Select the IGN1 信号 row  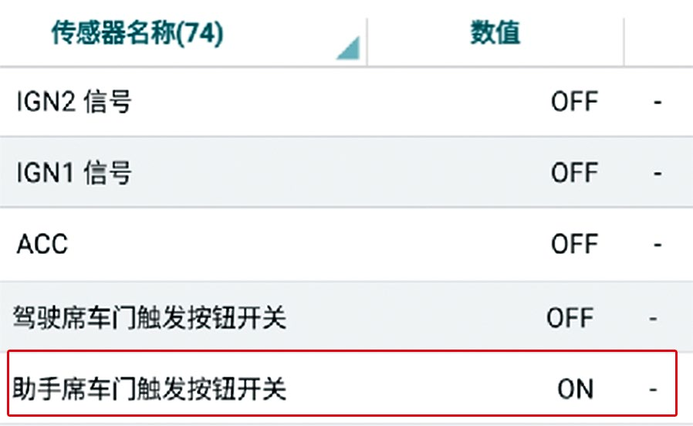tap(346, 172)
